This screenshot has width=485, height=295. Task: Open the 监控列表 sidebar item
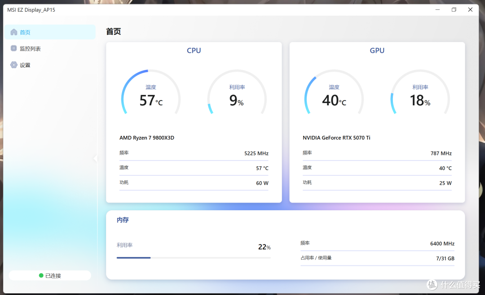[x=50, y=48]
